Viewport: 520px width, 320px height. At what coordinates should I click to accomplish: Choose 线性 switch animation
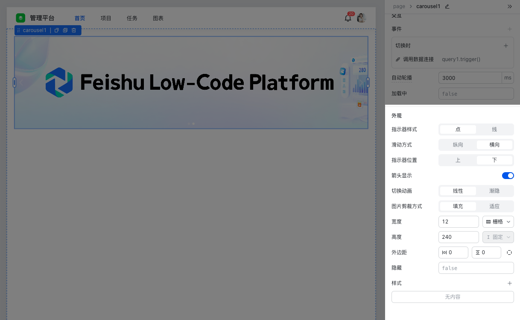click(458, 191)
